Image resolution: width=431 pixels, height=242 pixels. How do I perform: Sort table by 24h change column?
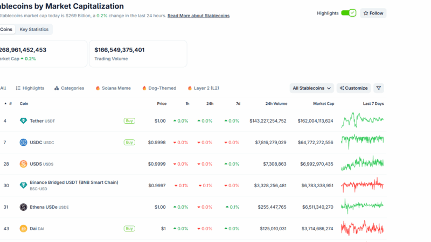point(210,103)
